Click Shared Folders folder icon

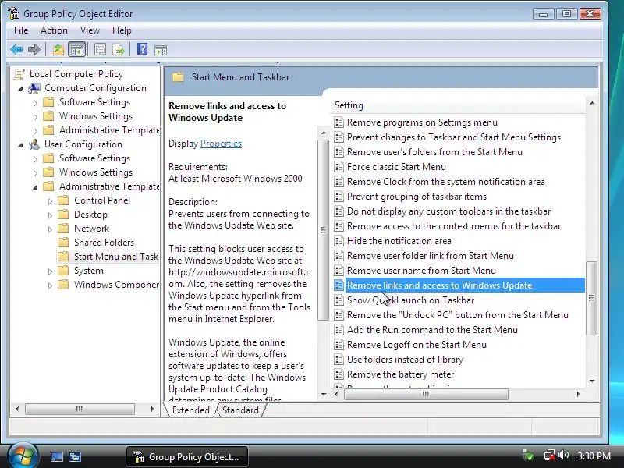63,243
